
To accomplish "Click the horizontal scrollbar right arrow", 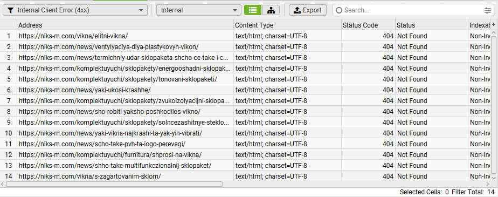I will (x=488, y=184).
